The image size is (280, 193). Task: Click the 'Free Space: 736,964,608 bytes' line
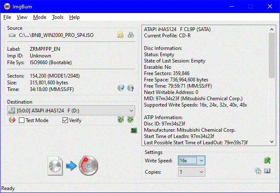click(176, 80)
